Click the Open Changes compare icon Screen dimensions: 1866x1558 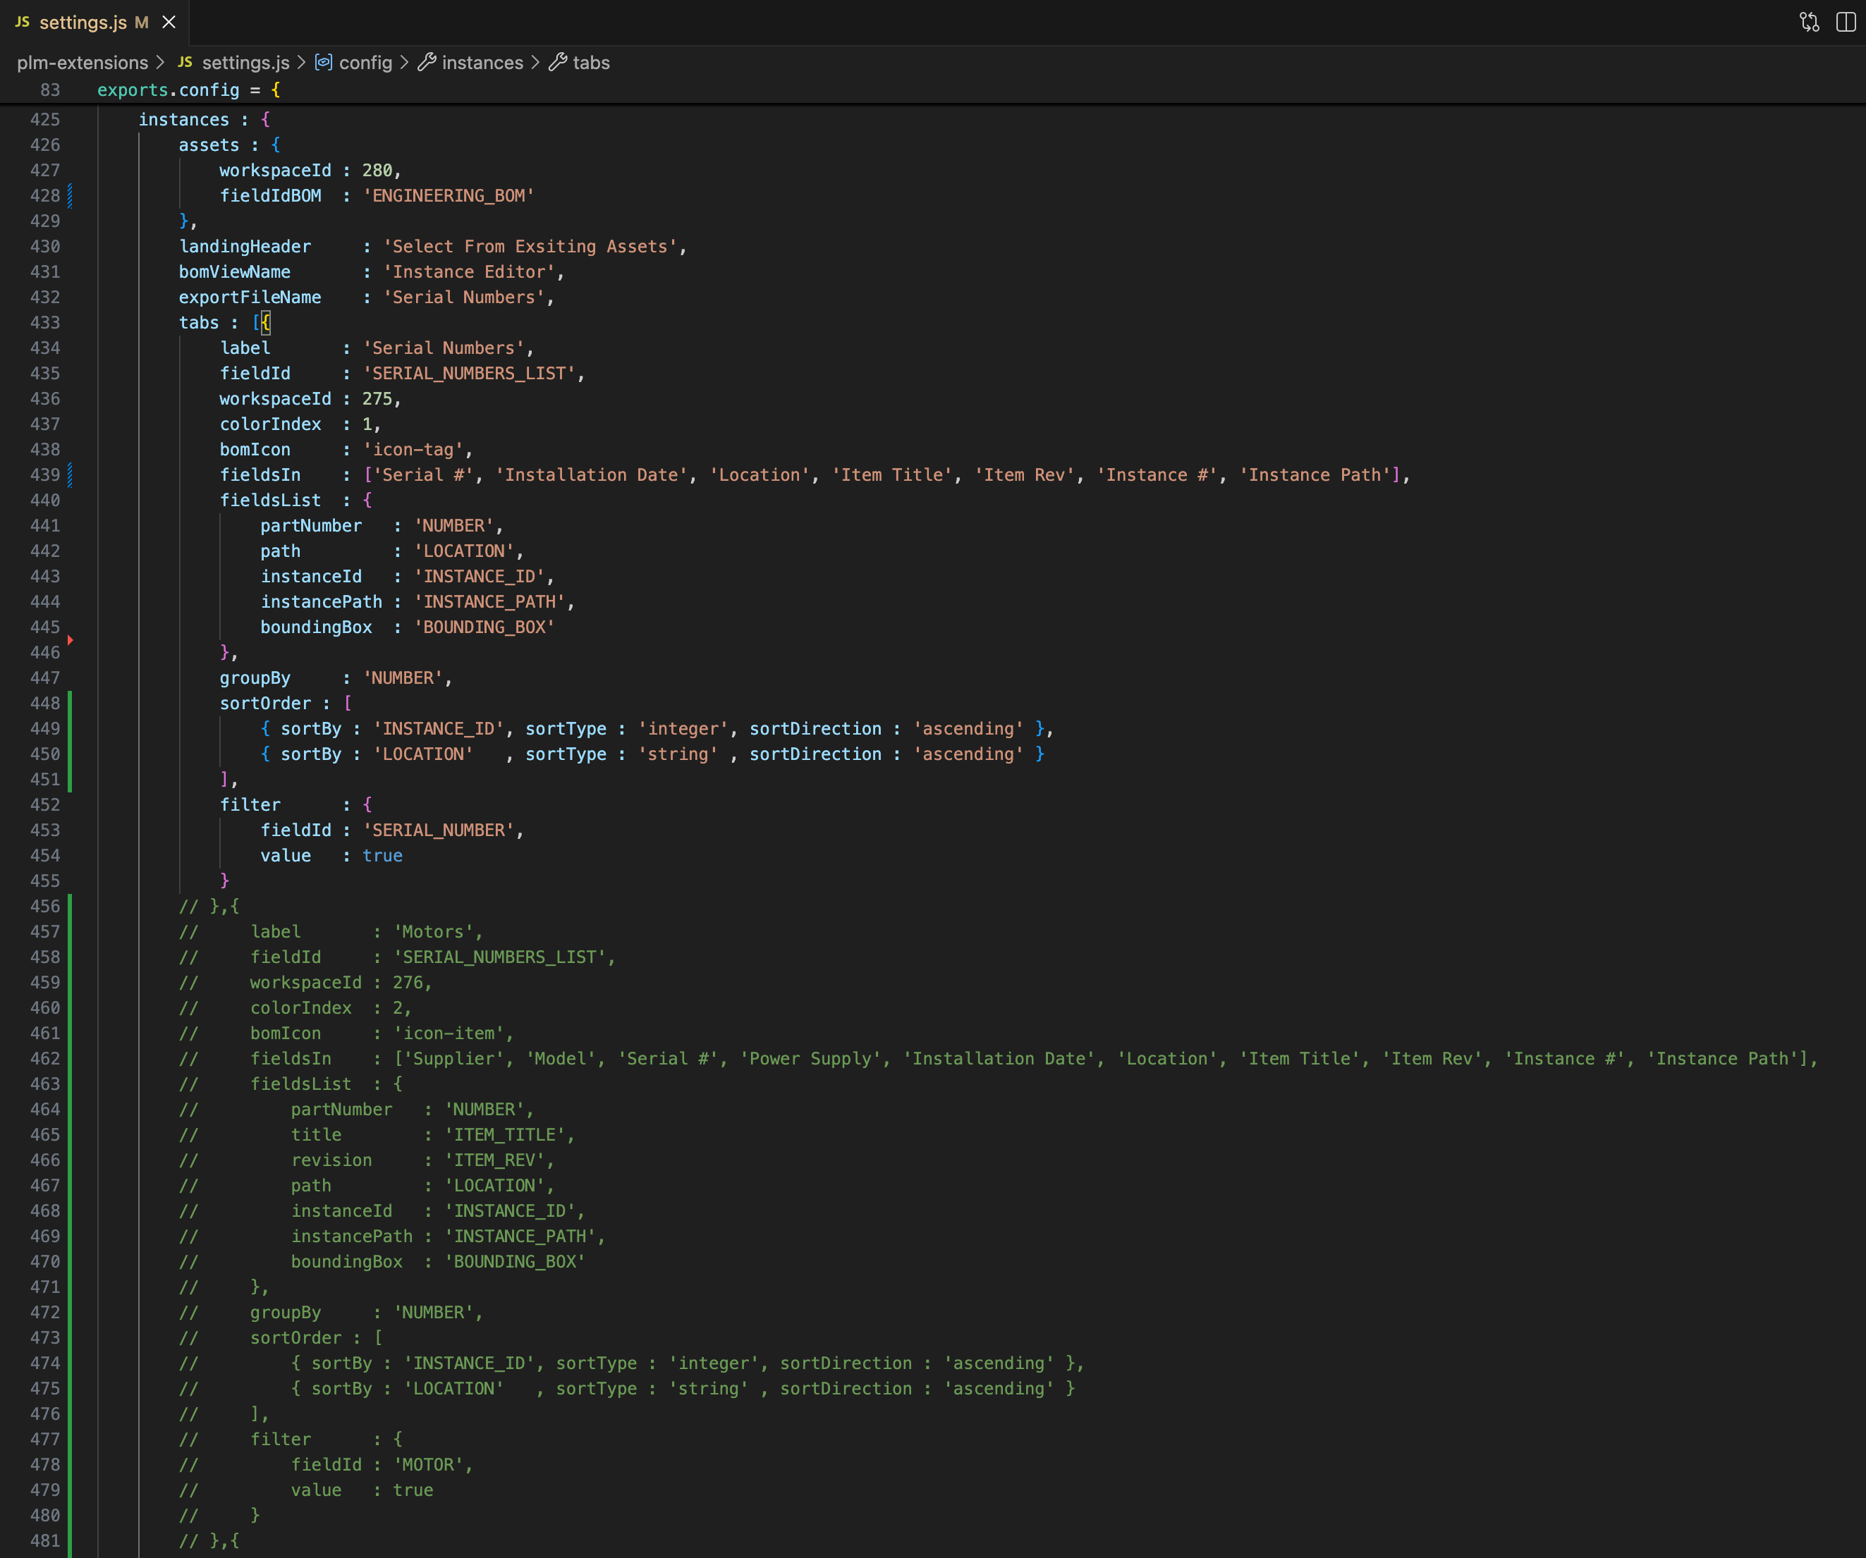1809,22
